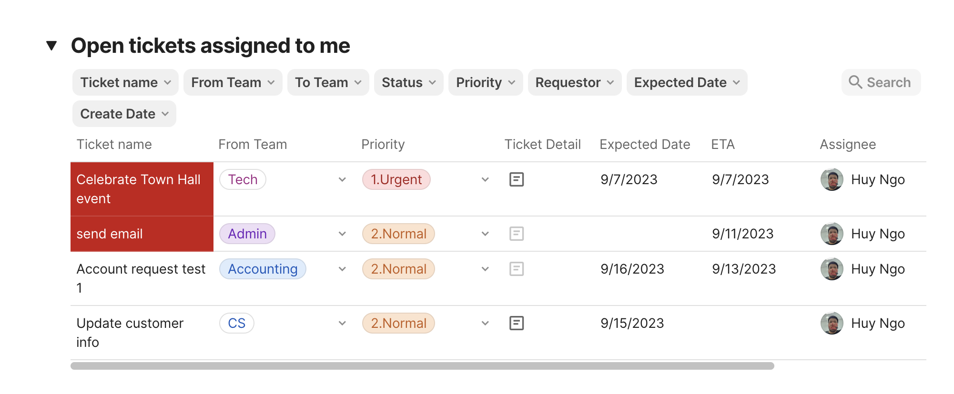Click Huy Ngo avatar in Town Hall row
The image size is (954, 394).
(832, 179)
